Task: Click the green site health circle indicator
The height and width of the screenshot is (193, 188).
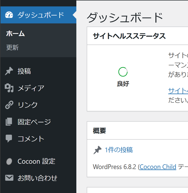Action: click(123, 72)
